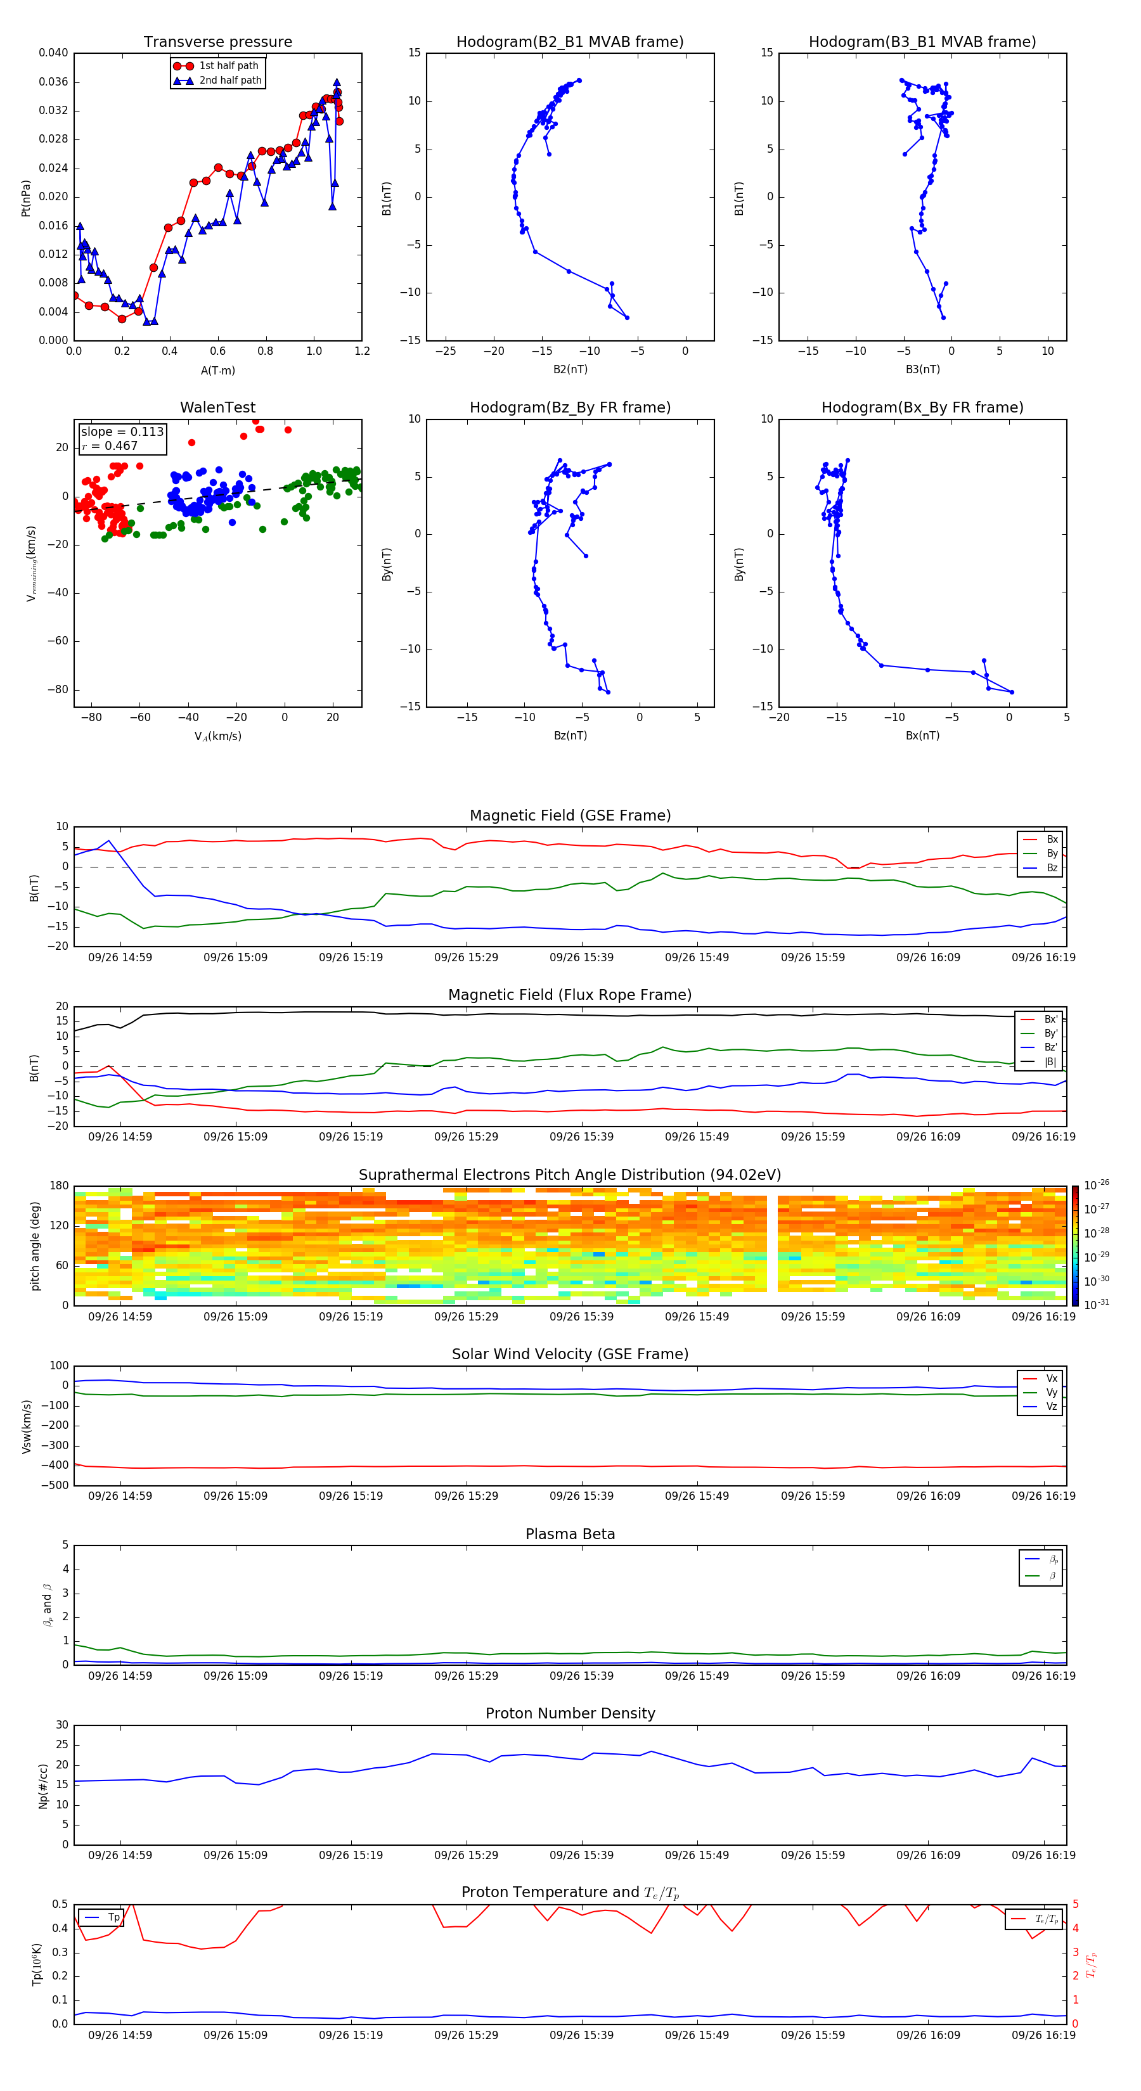Click the Proton Temperature and Te/Tp title

tap(570, 1893)
